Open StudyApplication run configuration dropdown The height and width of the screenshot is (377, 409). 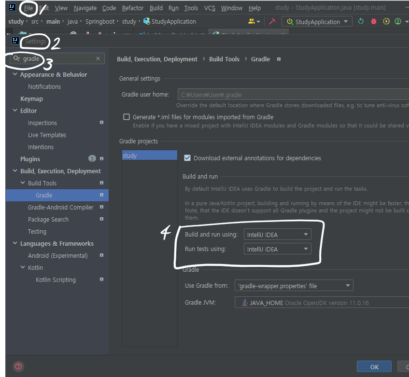[317, 21]
